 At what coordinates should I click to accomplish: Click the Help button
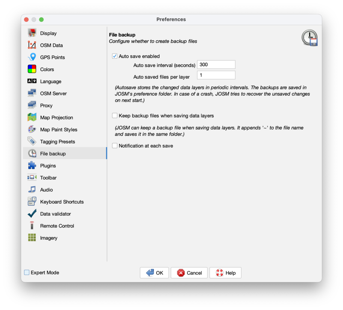(x=225, y=273)
